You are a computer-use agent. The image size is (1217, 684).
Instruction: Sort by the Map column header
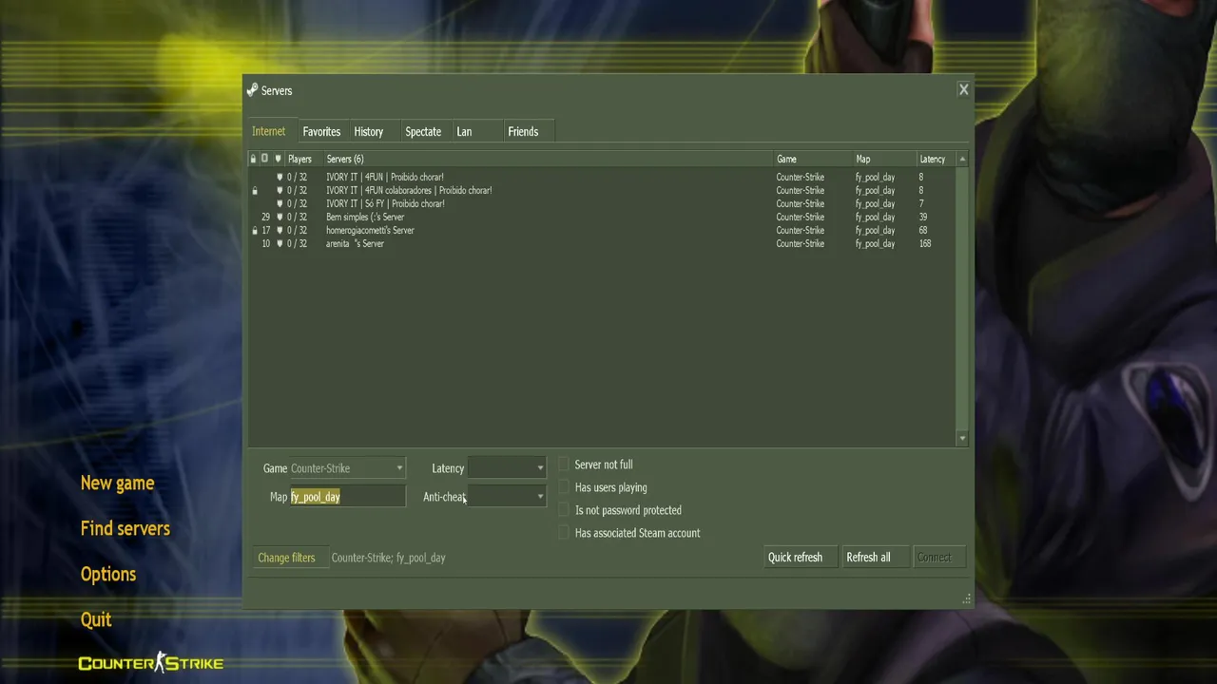click(x=884, y=159)
